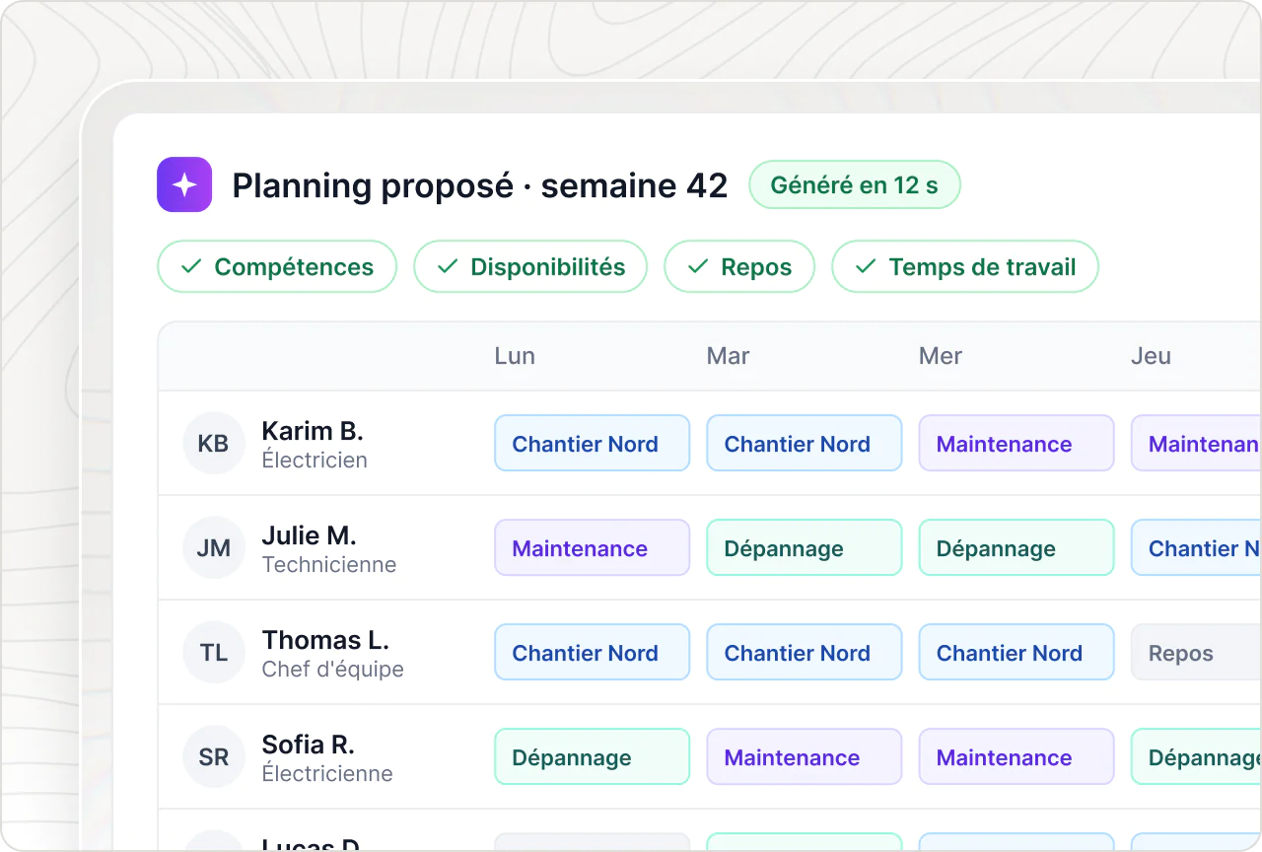The image size is (1262, 852).
Task: Open Julie M.'s Wednesday Dépannage shift
Action: pos(1017,548)
